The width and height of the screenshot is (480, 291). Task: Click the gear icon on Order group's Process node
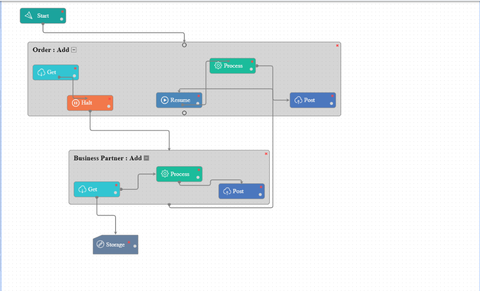(x=218, y=66)
